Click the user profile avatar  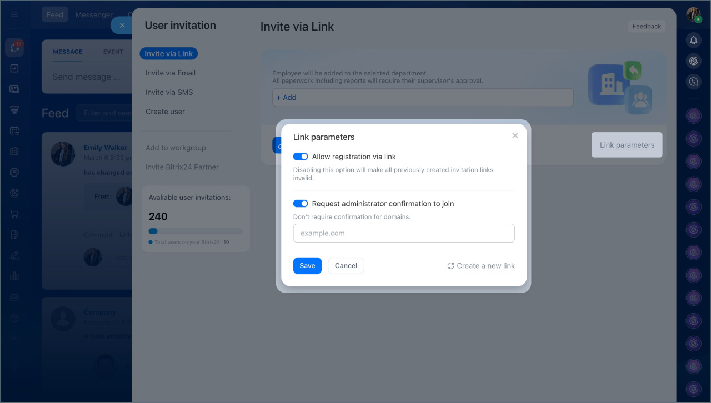[693, 15]
